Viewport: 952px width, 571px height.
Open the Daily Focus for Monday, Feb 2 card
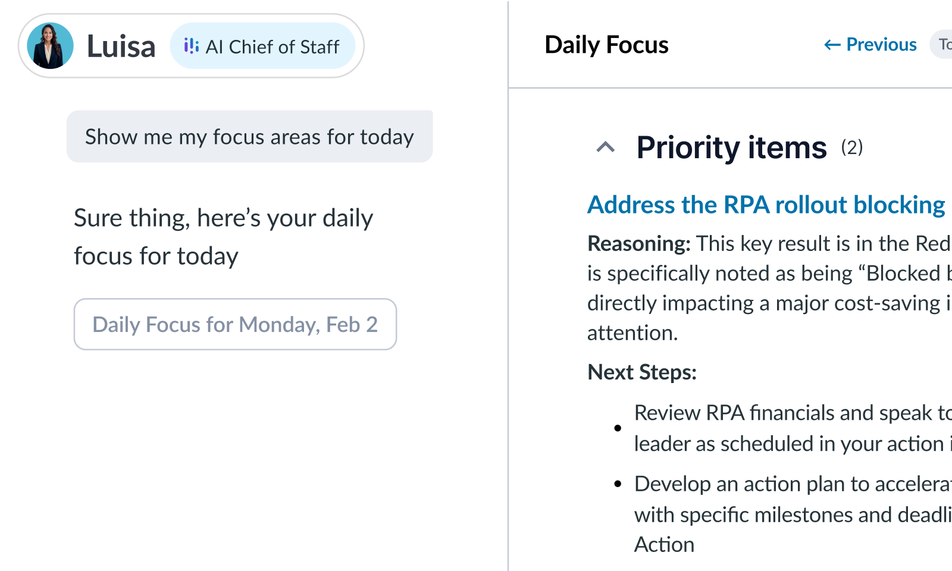click(235, 325)
